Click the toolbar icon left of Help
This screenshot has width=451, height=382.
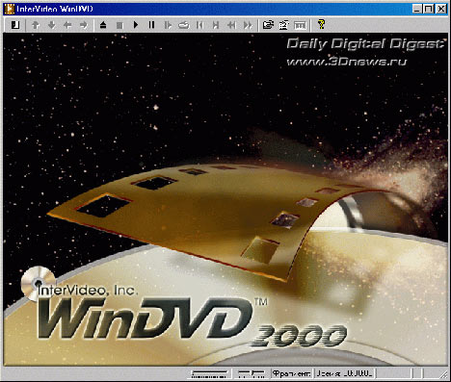tap(301, 25)
